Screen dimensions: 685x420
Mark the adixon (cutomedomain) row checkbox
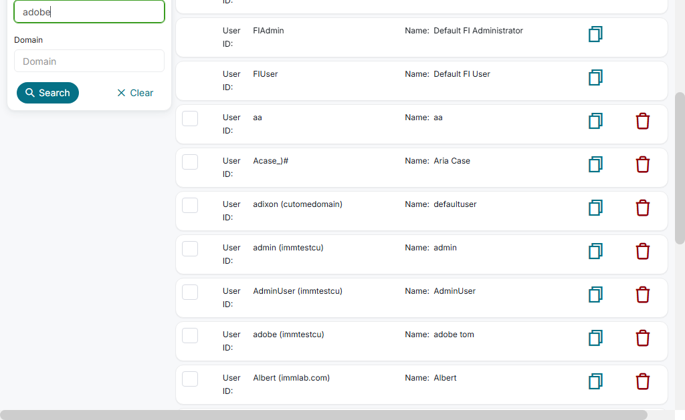click(x=190, y=205)
